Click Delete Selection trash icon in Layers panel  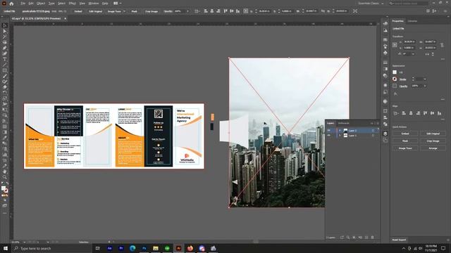(x=373, y=238)
